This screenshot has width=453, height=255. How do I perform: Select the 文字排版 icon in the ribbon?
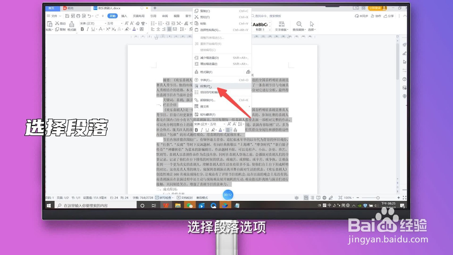[282, 25]
